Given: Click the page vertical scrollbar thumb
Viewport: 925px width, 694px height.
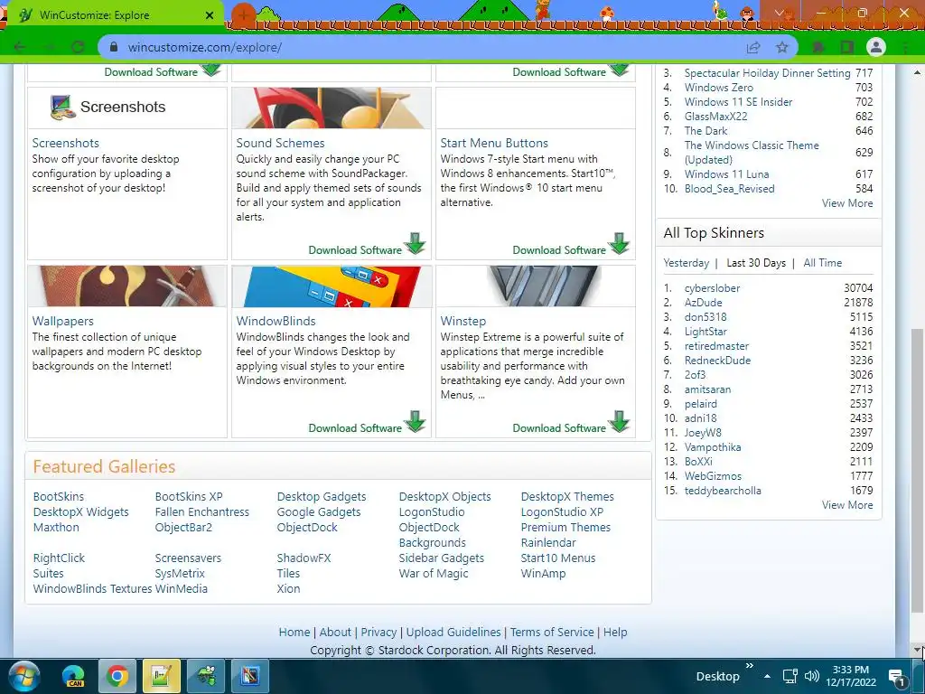Looking at the screenshot, I should point(917,471).
